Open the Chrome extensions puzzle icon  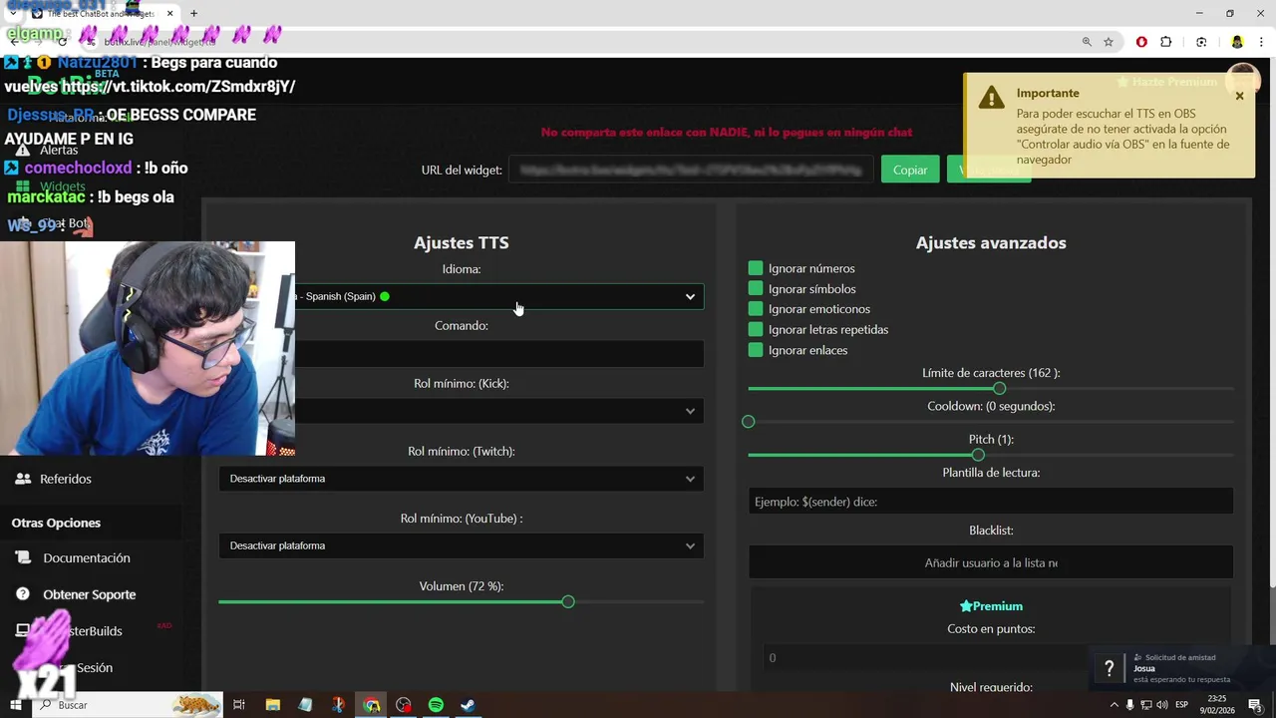pyautogui.click(x=1166, y=42)
